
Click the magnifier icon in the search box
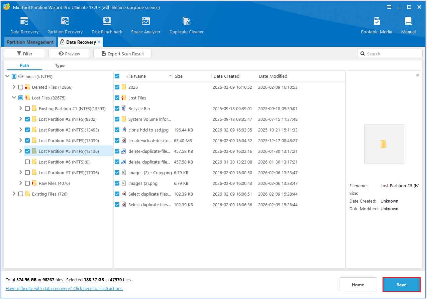(x=363, y=54)
